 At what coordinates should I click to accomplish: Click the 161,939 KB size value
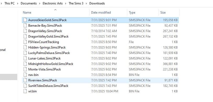[170, 53]
